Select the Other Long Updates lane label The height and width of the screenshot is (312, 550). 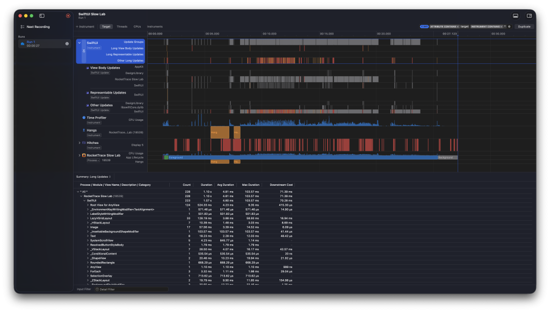[x=130, y=61]
